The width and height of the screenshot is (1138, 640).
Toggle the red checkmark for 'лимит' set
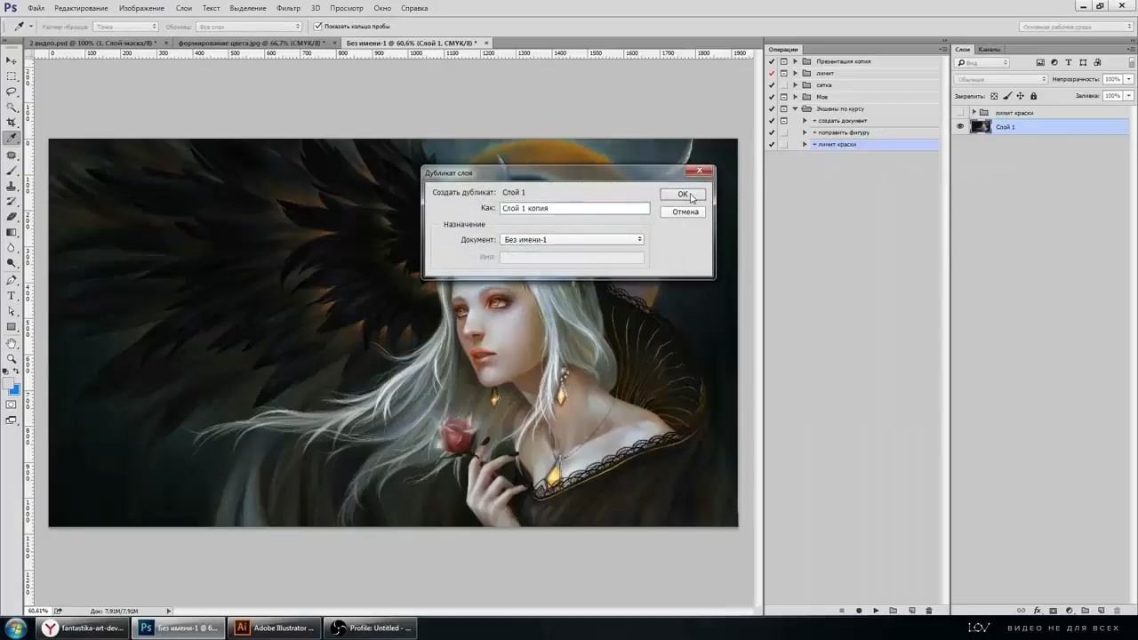[x=772, y=73]
